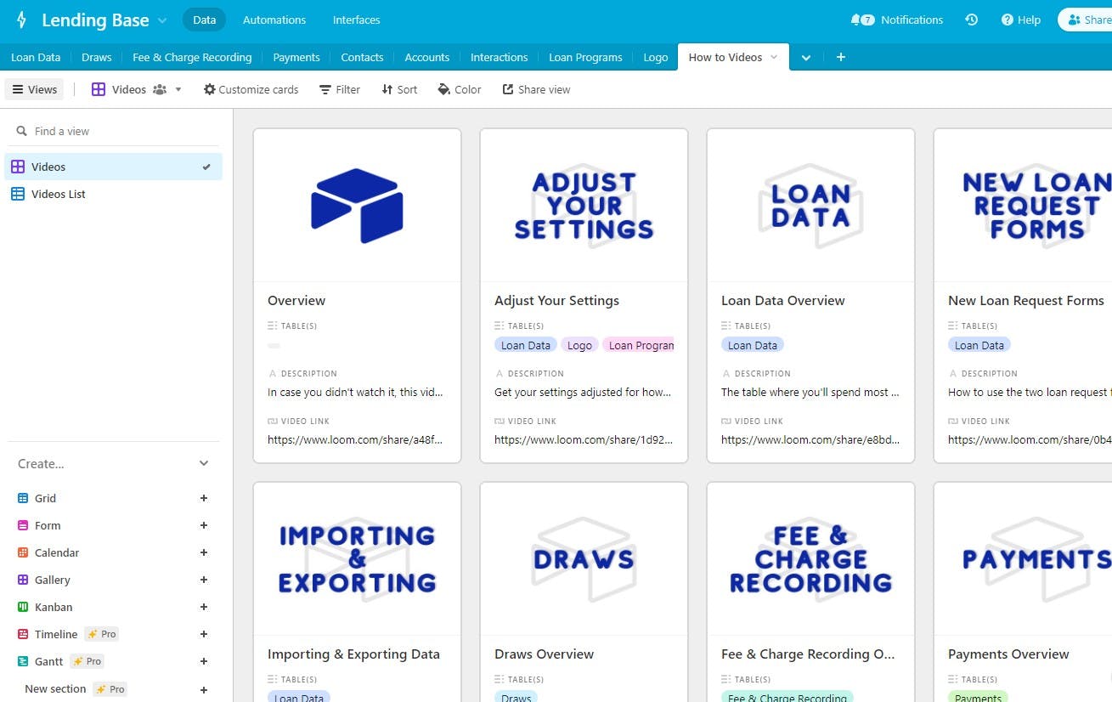Open base history clock icon
The width and height of the screenshot is (1112, 702).
(972, 20)
